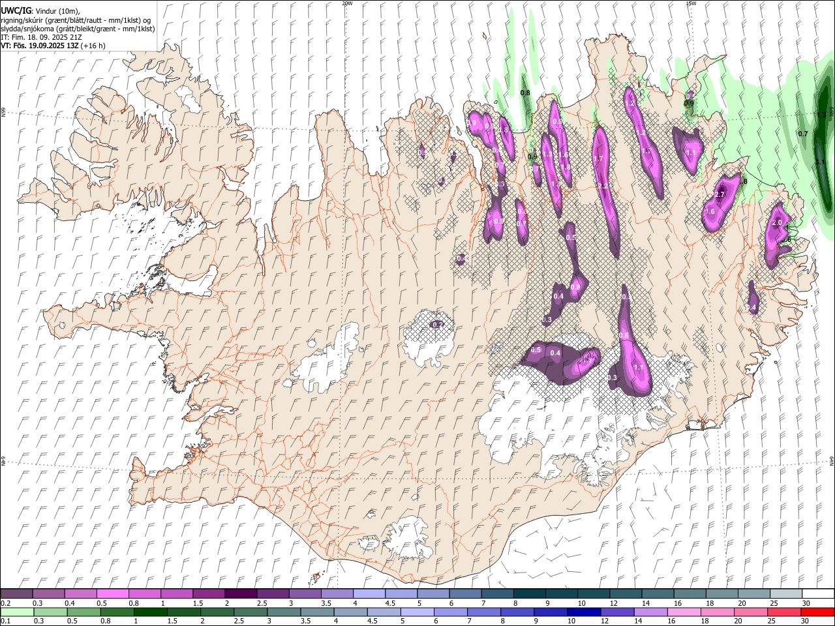
Task: Click the 'IT: Fim. 18. 09. 2025 21Z' line
Action: [41, 37]
